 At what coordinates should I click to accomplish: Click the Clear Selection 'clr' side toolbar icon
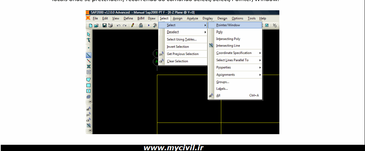click(x=89, y=120)
